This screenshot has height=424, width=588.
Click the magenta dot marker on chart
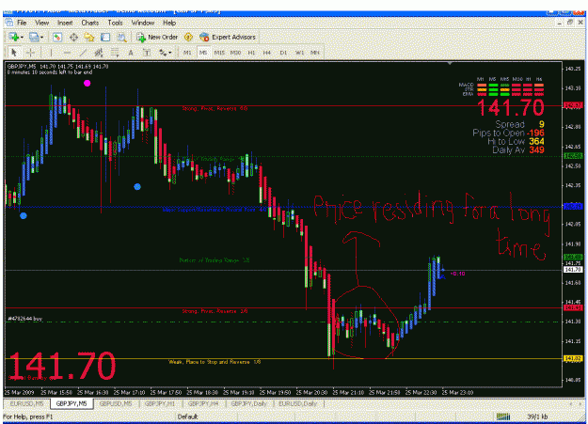tap(87, 84)
